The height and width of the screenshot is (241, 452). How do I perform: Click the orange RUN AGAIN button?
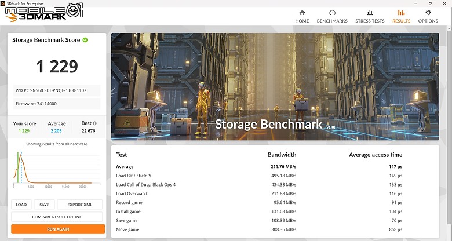(x=58, y=229)
